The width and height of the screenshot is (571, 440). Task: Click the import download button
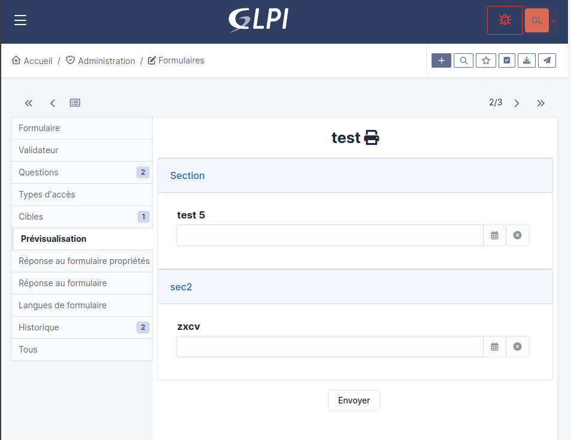(527, 60)
